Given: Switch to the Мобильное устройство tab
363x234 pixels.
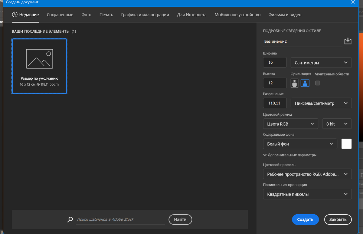Looking at the screenshot, I should [237, 15].
